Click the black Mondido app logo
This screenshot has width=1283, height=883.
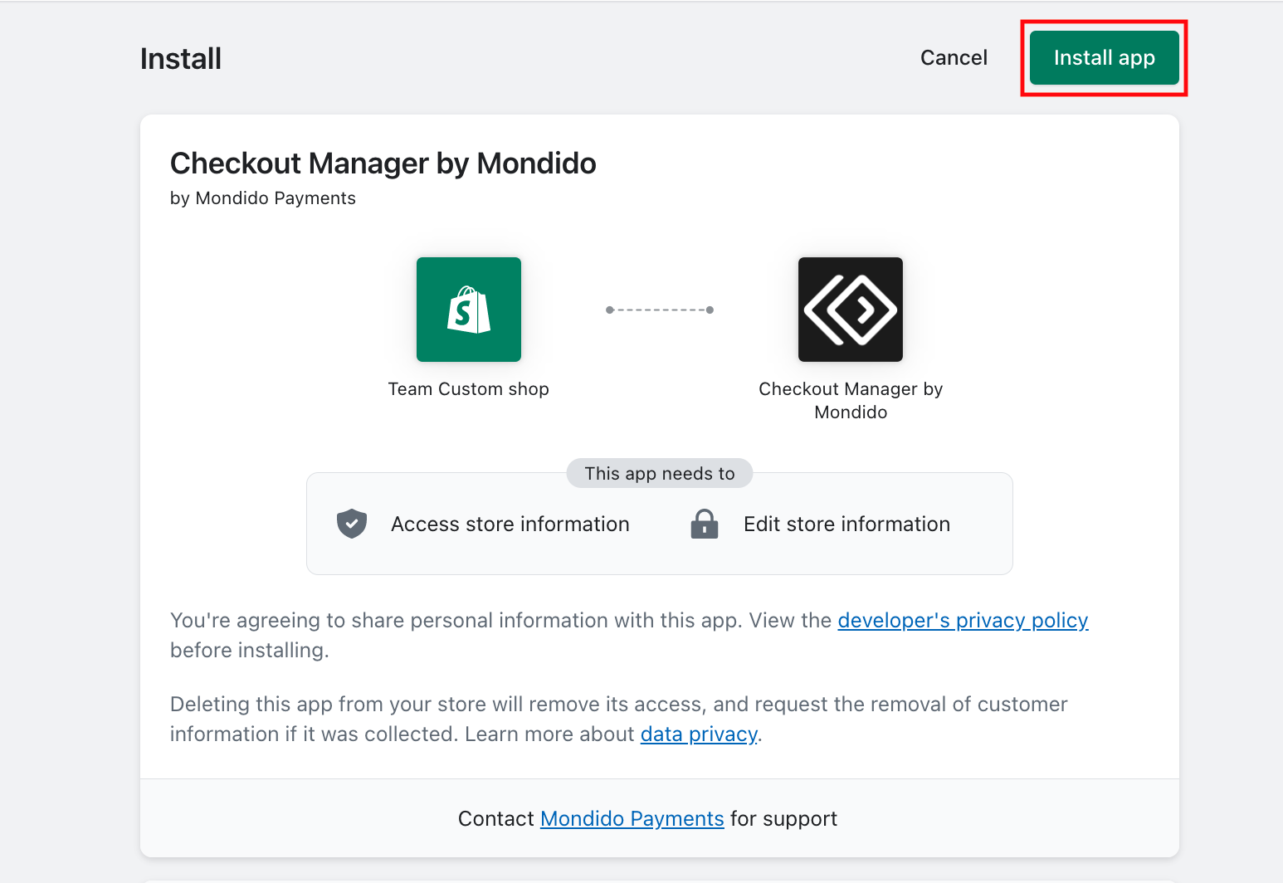(851, 310)
